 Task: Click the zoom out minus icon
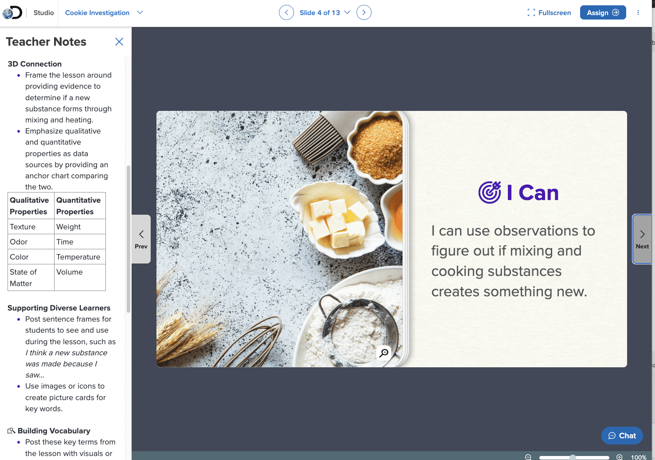point(528,457)
